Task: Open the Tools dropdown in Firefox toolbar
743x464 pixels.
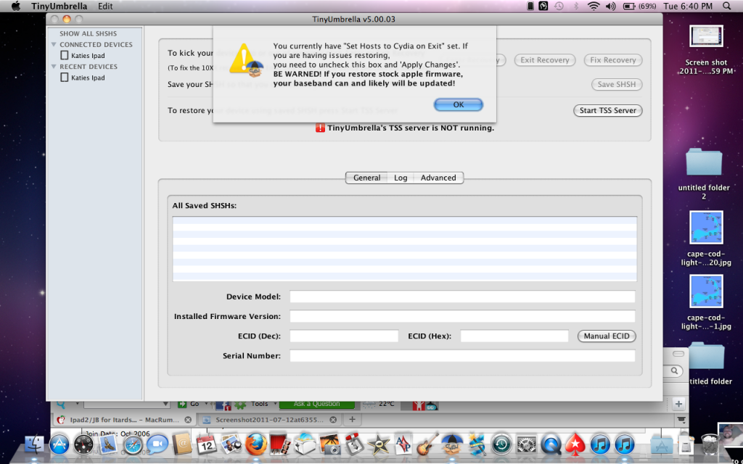Action: 263,404
